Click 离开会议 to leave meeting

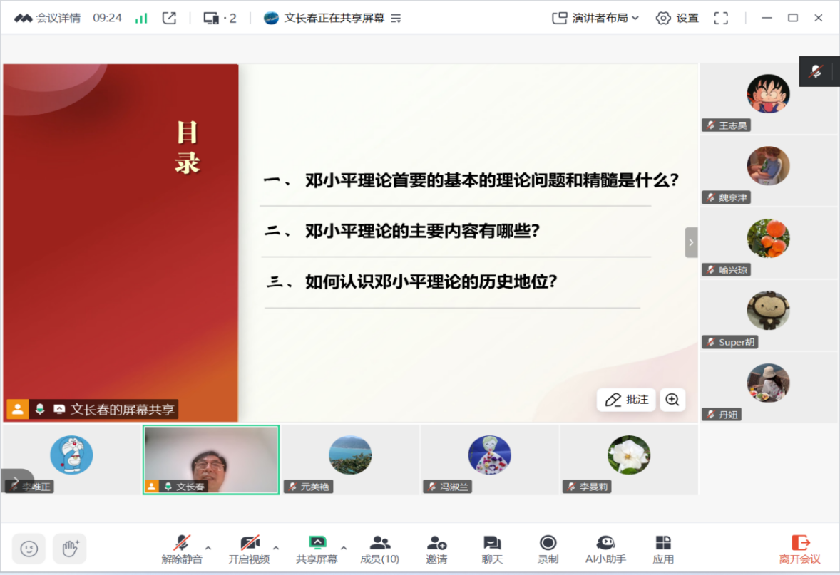pyautogui.click(x=799, y=549)
